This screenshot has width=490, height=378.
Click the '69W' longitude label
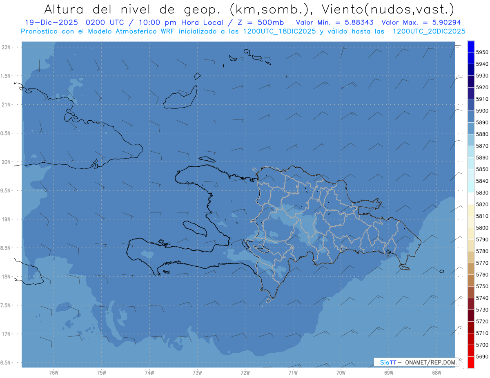[388, 372]
